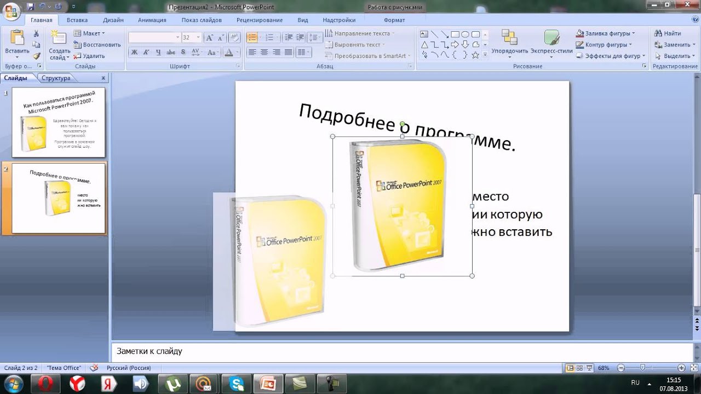Image resolution: width=701 pixels, height=394 pixels.
Task: Toggle text shadow (S) formatting
Action: point(182,53)
